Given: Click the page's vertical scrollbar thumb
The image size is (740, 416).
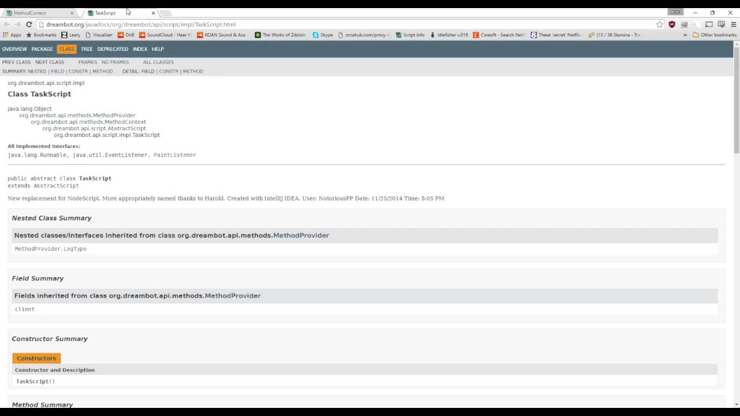Looking at the screenshot, I should pyautogui.click(x=737, y=99).
